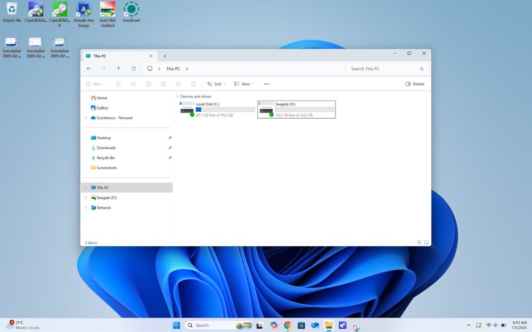Launch Copilot from the taskbar

(x=274, y=325)
